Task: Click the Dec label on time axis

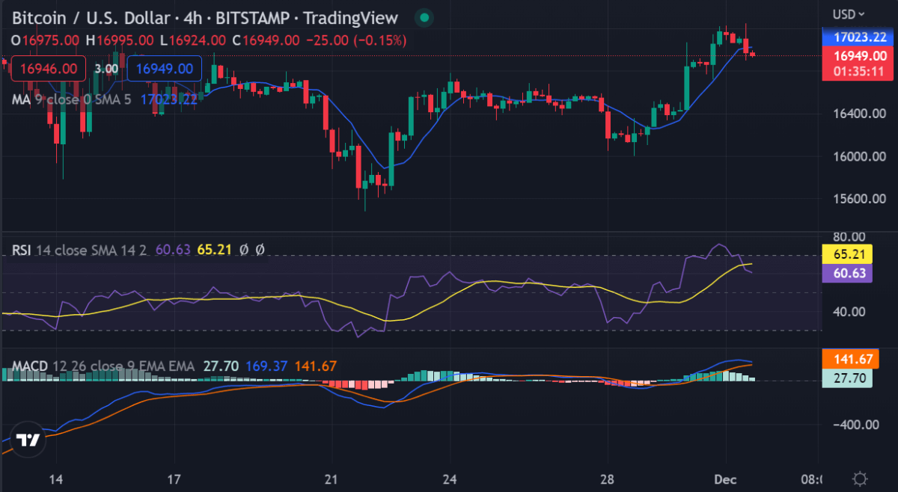Action: coord(725,479)
